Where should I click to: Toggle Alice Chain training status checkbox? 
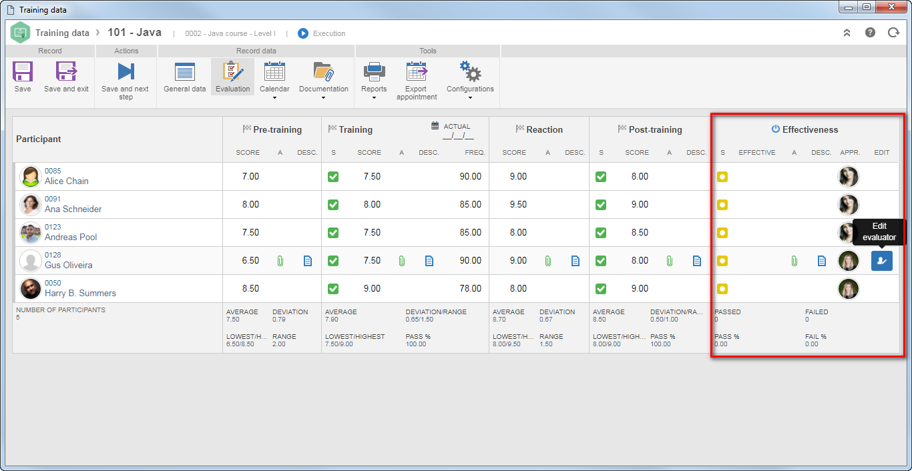coord(333,177)
